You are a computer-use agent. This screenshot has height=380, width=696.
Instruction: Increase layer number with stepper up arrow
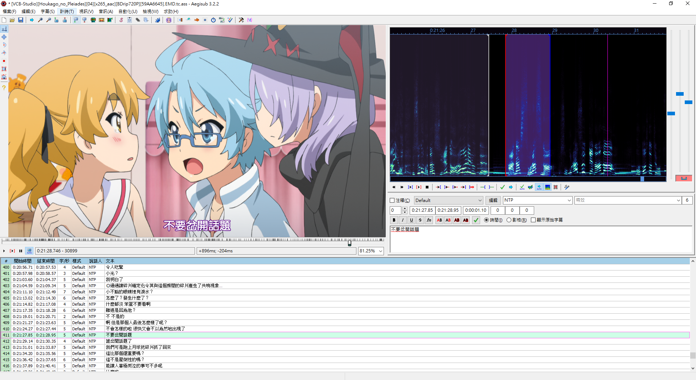tap(405, 208)
